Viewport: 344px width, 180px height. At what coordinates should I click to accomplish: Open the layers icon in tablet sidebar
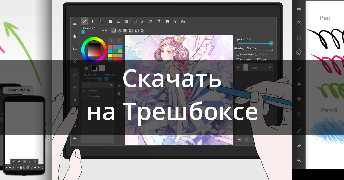(75, 99)
